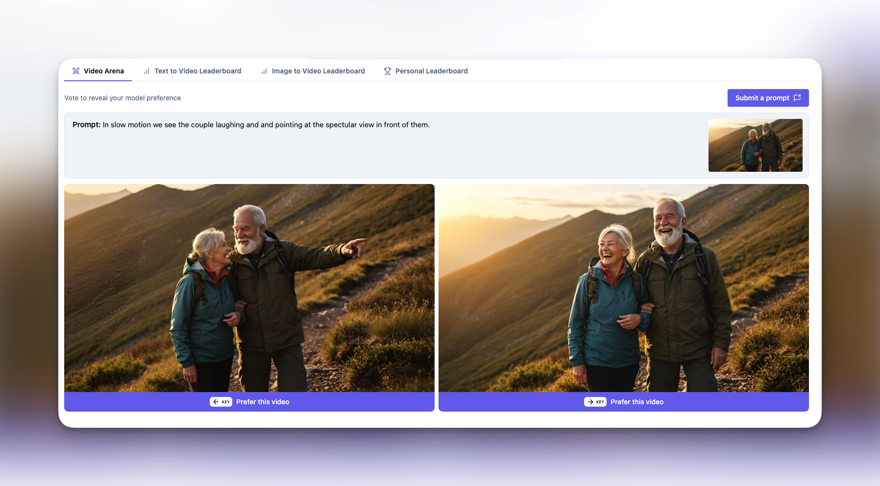Open the Text to Video Leaderboard tab
880x486 pixels.
[197, 71]
